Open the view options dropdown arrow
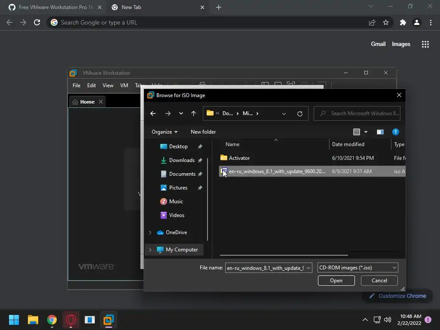Screen dimensions: 440x330 tap(366, 132)
